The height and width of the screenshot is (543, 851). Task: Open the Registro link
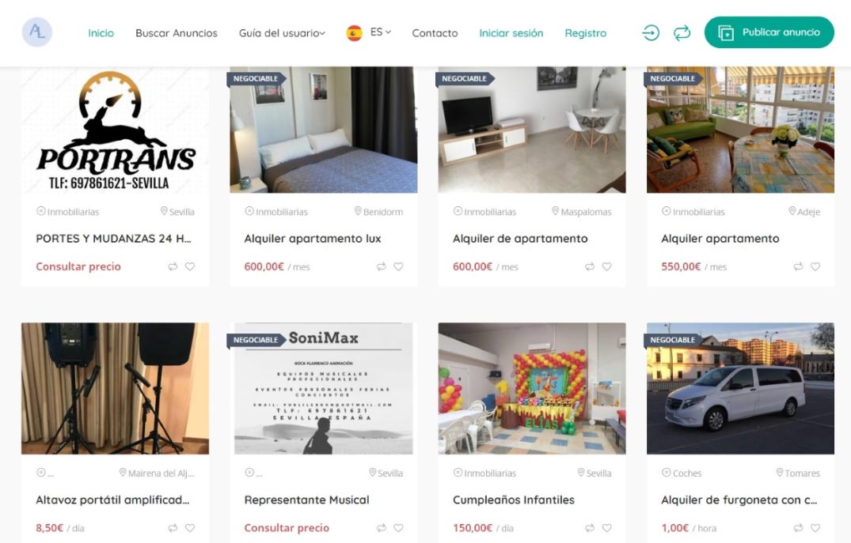coord(586,33)
